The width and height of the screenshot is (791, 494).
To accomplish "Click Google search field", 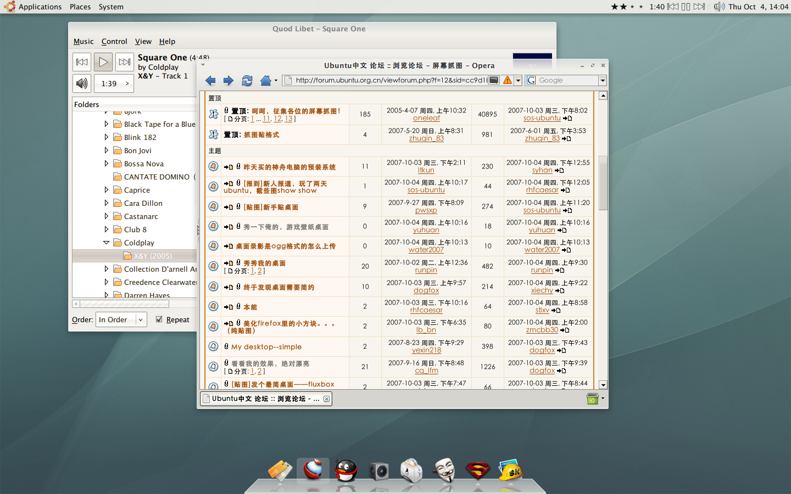I will click(567, 81).
